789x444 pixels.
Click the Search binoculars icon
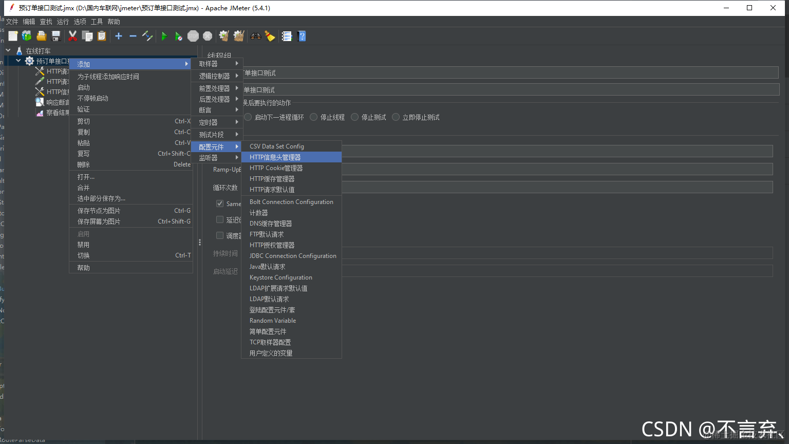(x=255, y=36)
